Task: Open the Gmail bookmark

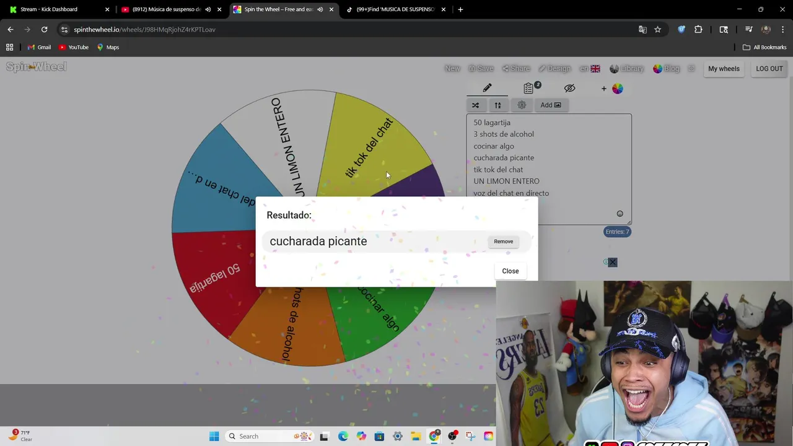Action: [39, 47]
